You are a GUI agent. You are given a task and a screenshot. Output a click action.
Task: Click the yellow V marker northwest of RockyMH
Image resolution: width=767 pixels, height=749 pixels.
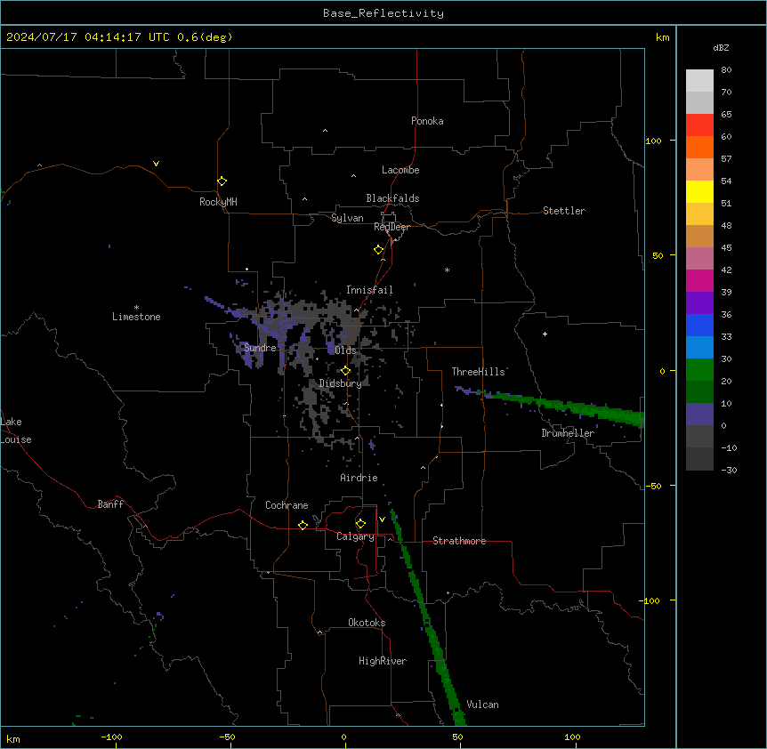point(156,164)
